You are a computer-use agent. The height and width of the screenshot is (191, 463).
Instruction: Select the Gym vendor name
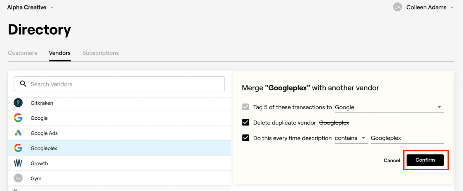[36, 179]
